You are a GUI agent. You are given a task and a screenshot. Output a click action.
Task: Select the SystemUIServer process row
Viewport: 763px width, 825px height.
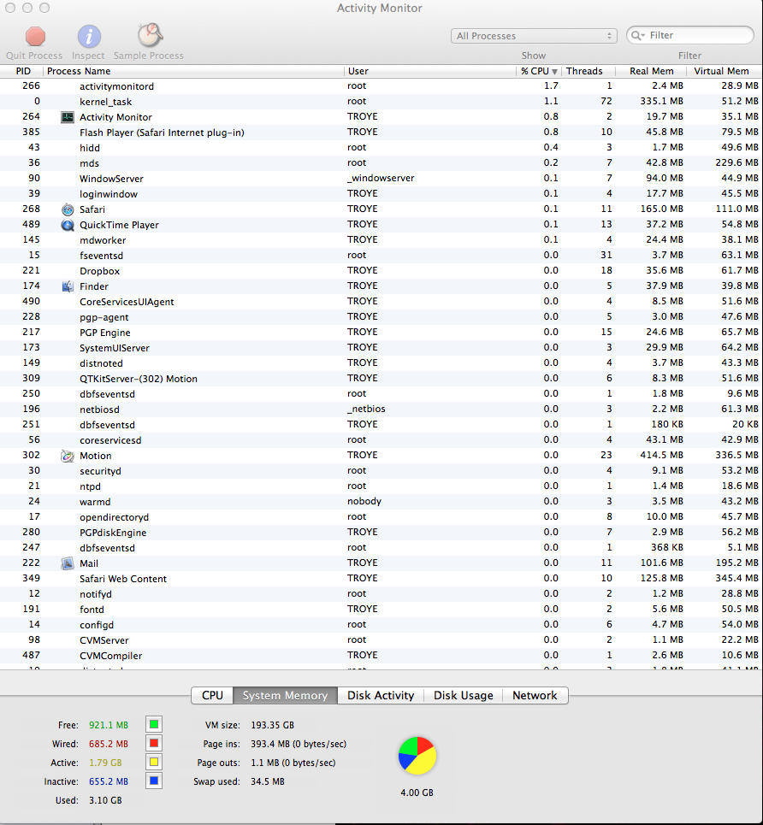click(x=381, y=348)
